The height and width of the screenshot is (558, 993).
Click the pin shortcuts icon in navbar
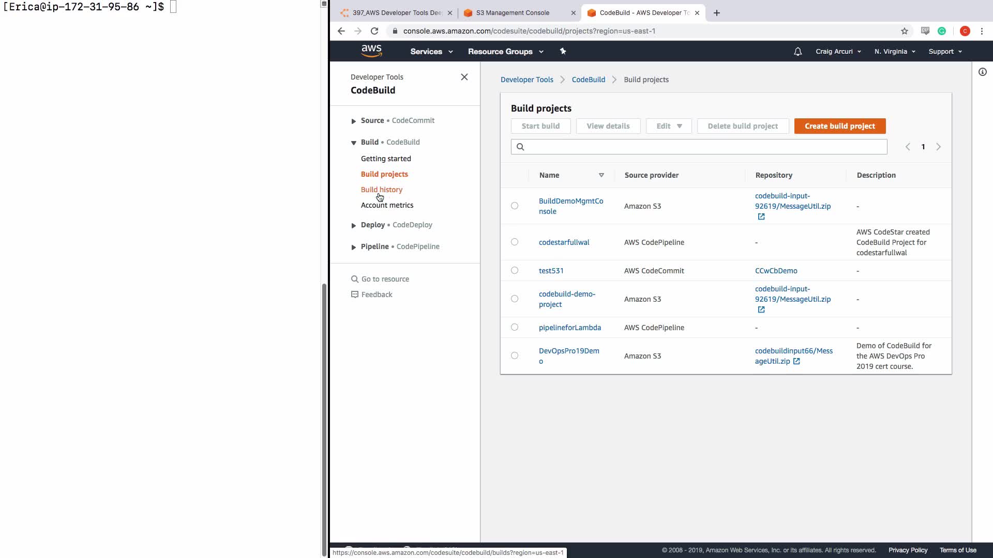(x=563, y=51)
